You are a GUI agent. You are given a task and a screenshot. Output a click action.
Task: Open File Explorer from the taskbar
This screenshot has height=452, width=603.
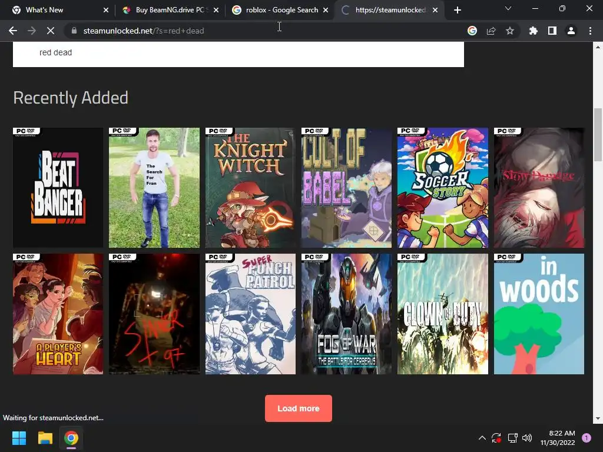tap(45, 438)
